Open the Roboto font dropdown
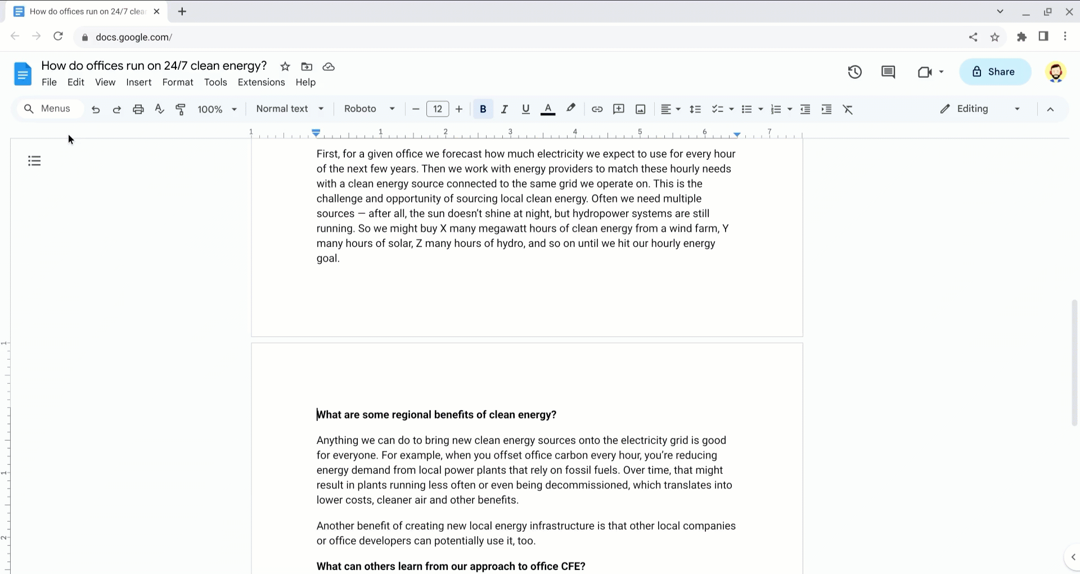Image resolution: width=1080 pixels, height=574 pixels. click(x=369, y=109)
